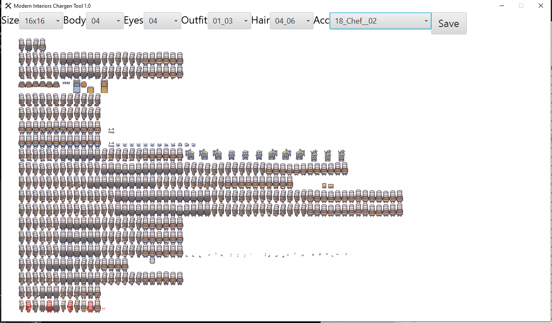This screenshot has height=323, width=552.
Task: Open the Body dropdown set to 04
Action: tap(105, 21)
